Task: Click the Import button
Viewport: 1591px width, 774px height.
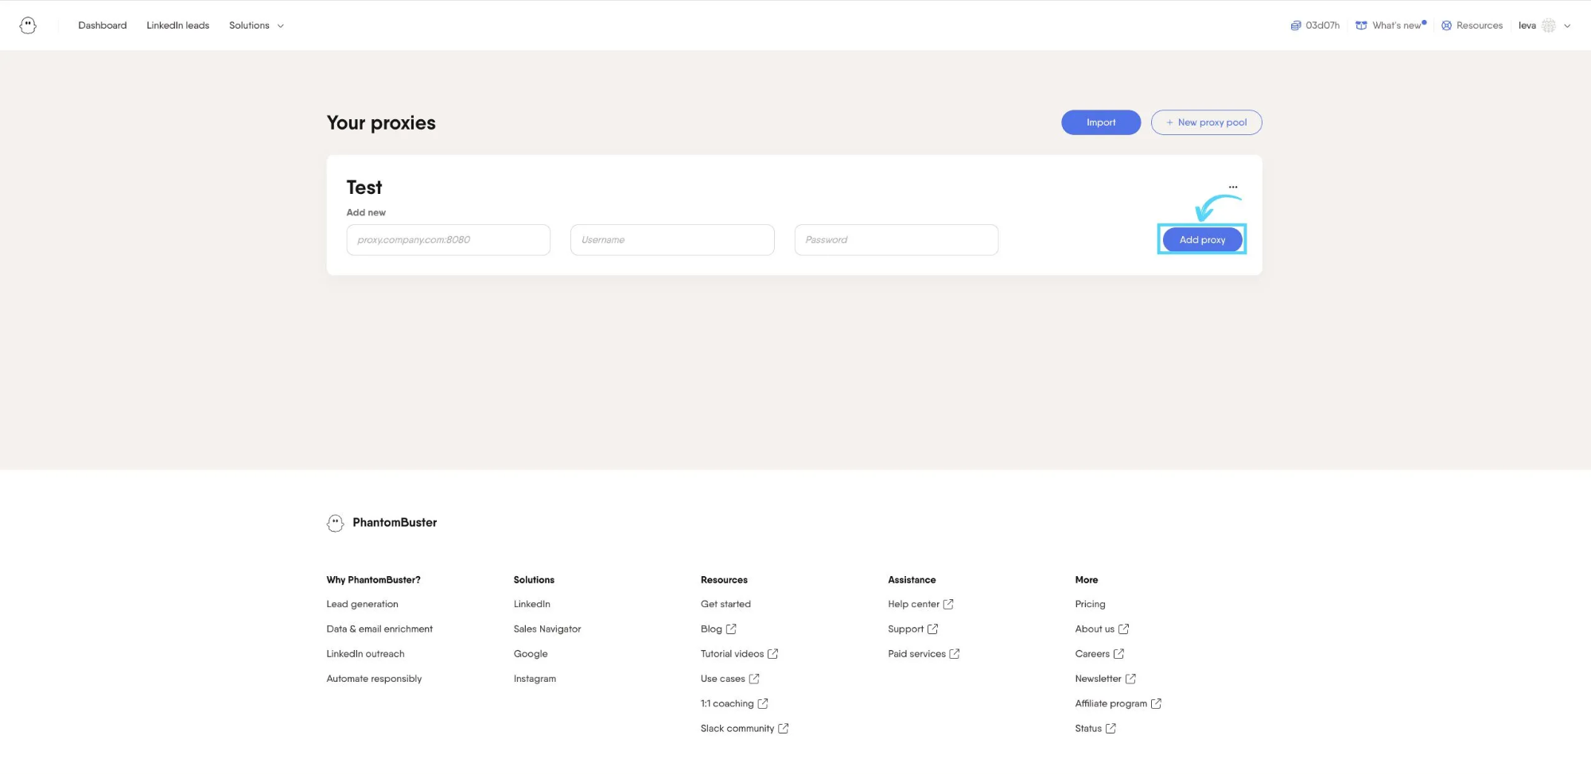Action: click(x=1101, y=122)
